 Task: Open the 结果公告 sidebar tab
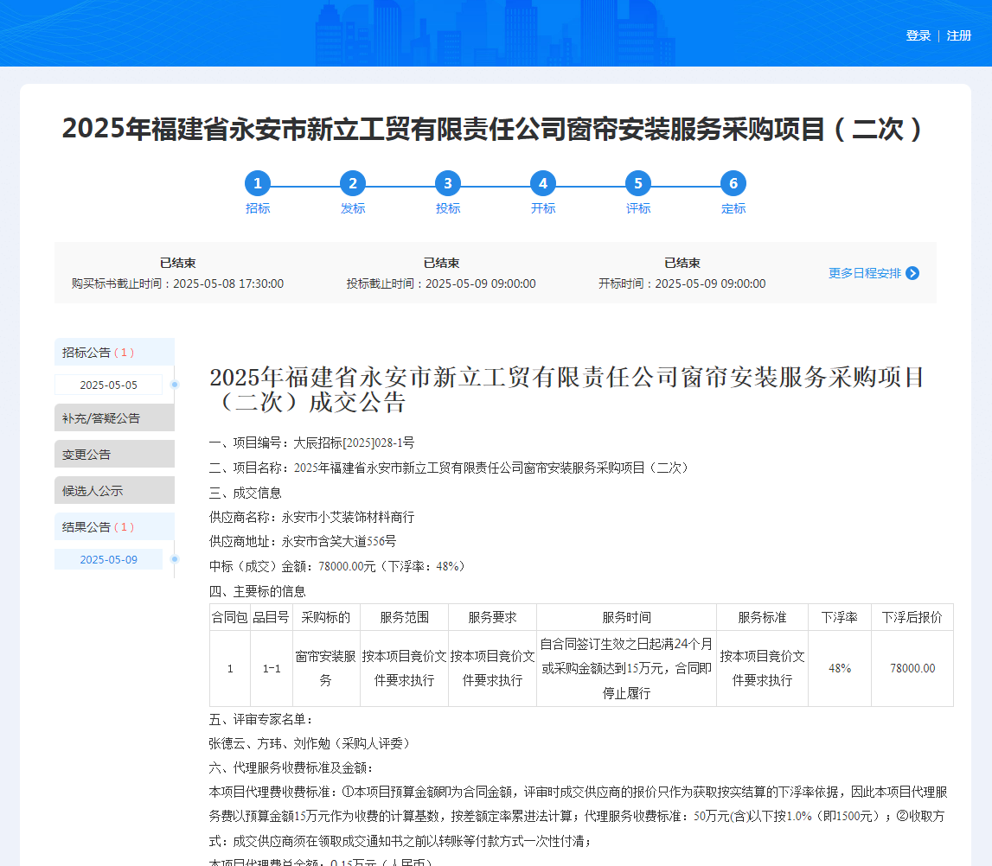[x=114, y=526]
